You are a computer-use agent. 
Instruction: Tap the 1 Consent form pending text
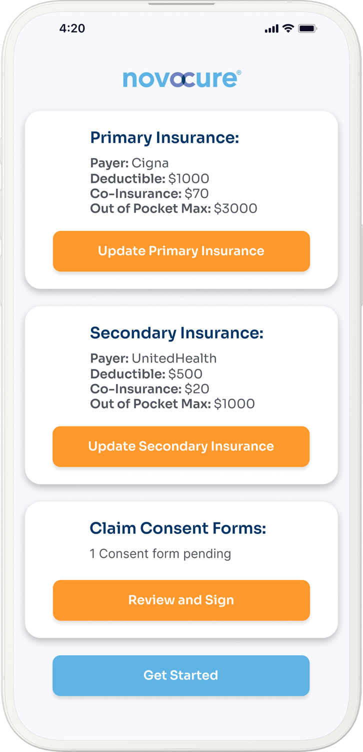(160, 553)
